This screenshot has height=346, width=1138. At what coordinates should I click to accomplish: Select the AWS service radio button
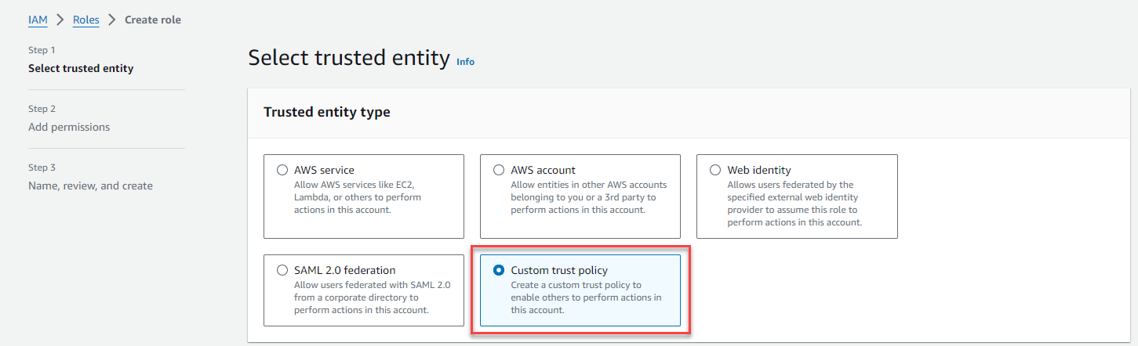point(282,170)
